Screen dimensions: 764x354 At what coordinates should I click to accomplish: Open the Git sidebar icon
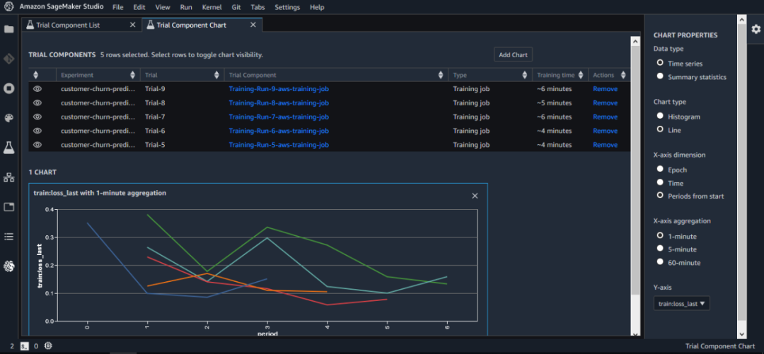pos(8,59)
